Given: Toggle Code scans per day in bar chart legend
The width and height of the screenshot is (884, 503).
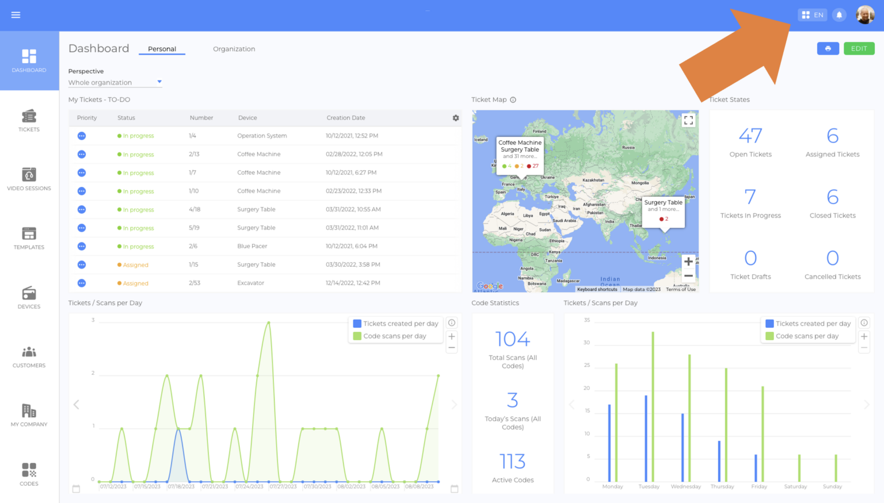Looking at the screenshot, I should pos(802,336).
